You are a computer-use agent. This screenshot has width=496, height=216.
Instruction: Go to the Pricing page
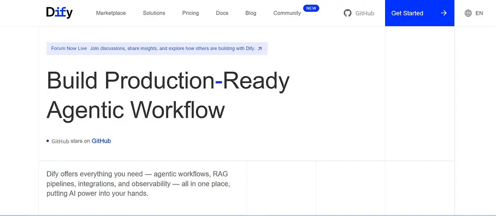[x=190, y=13]
